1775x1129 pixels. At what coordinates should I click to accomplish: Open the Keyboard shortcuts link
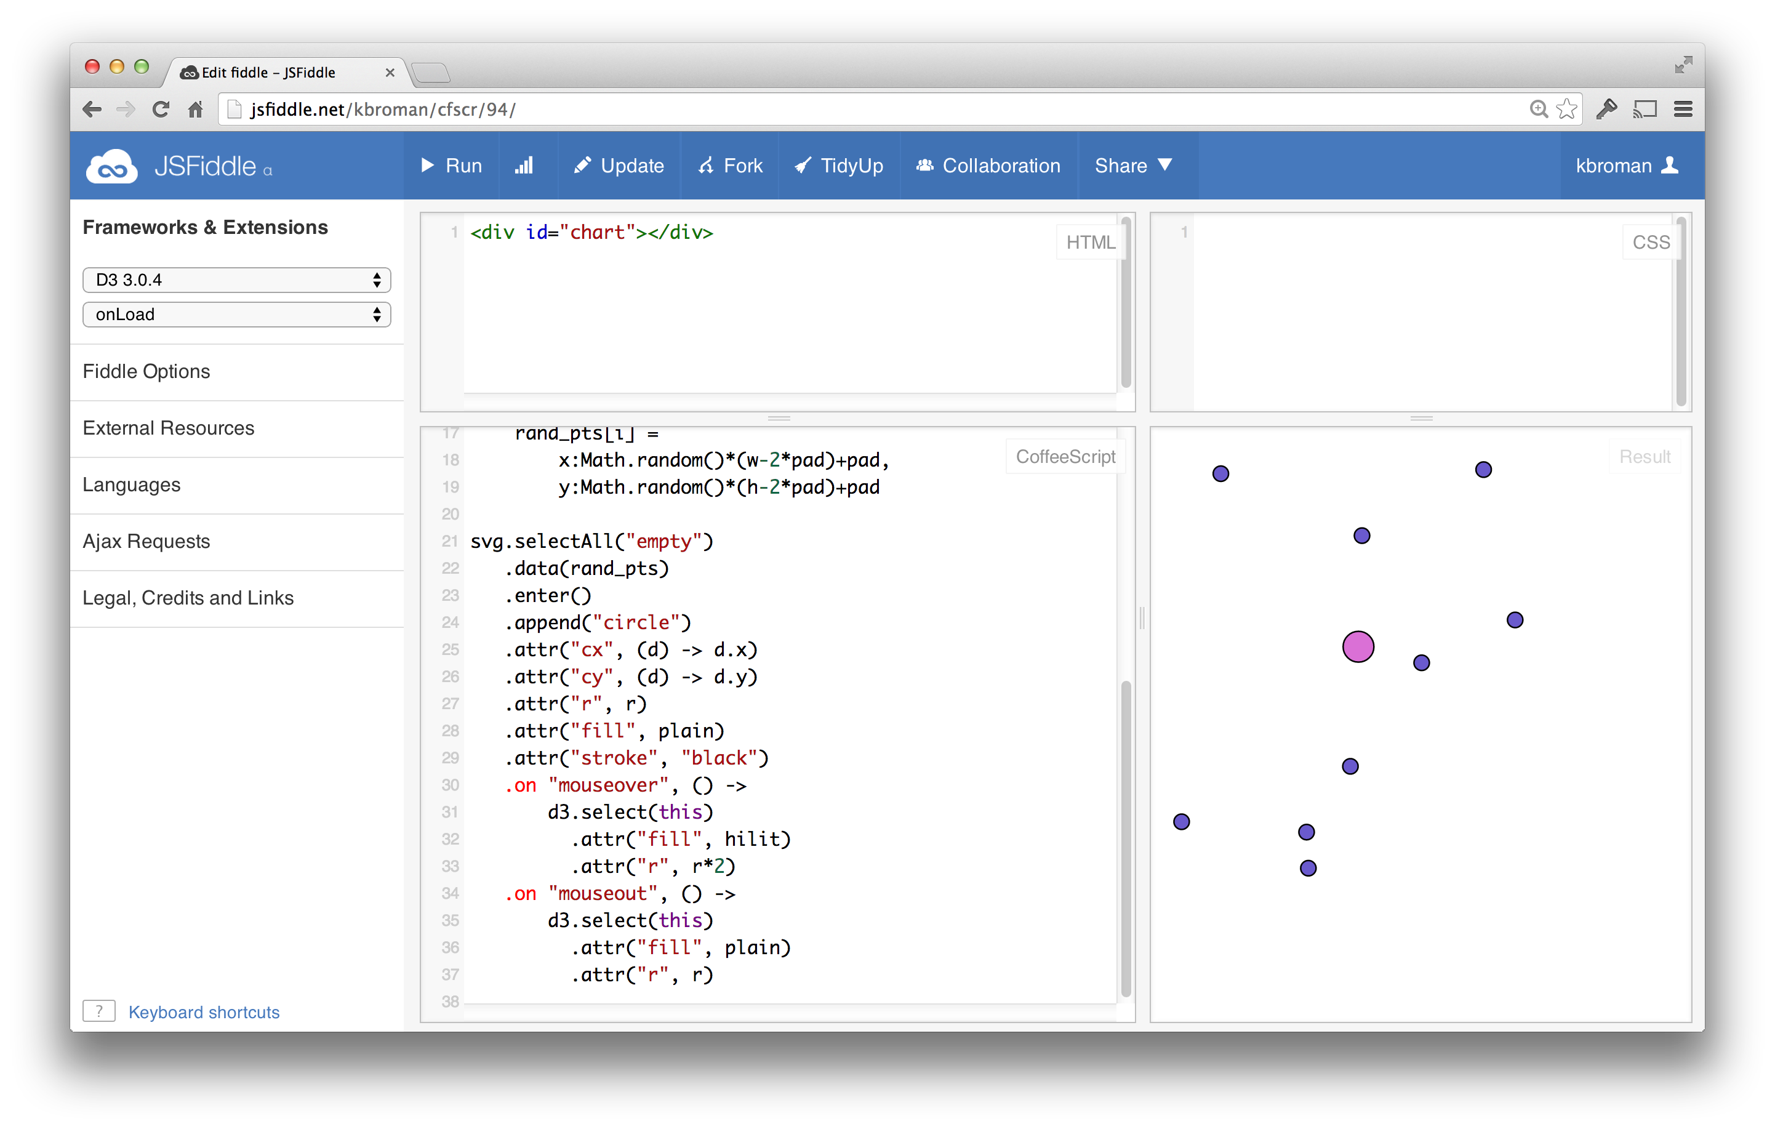[204, 1012]
